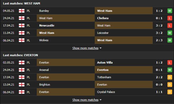This screenshot has width=174, height=104.
Task: Click the PL league label on Burnley row
Action: 28,11
